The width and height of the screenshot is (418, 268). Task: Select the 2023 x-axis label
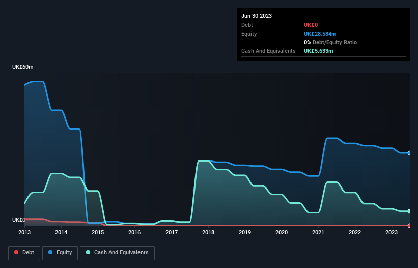click(x=392, y=232)
